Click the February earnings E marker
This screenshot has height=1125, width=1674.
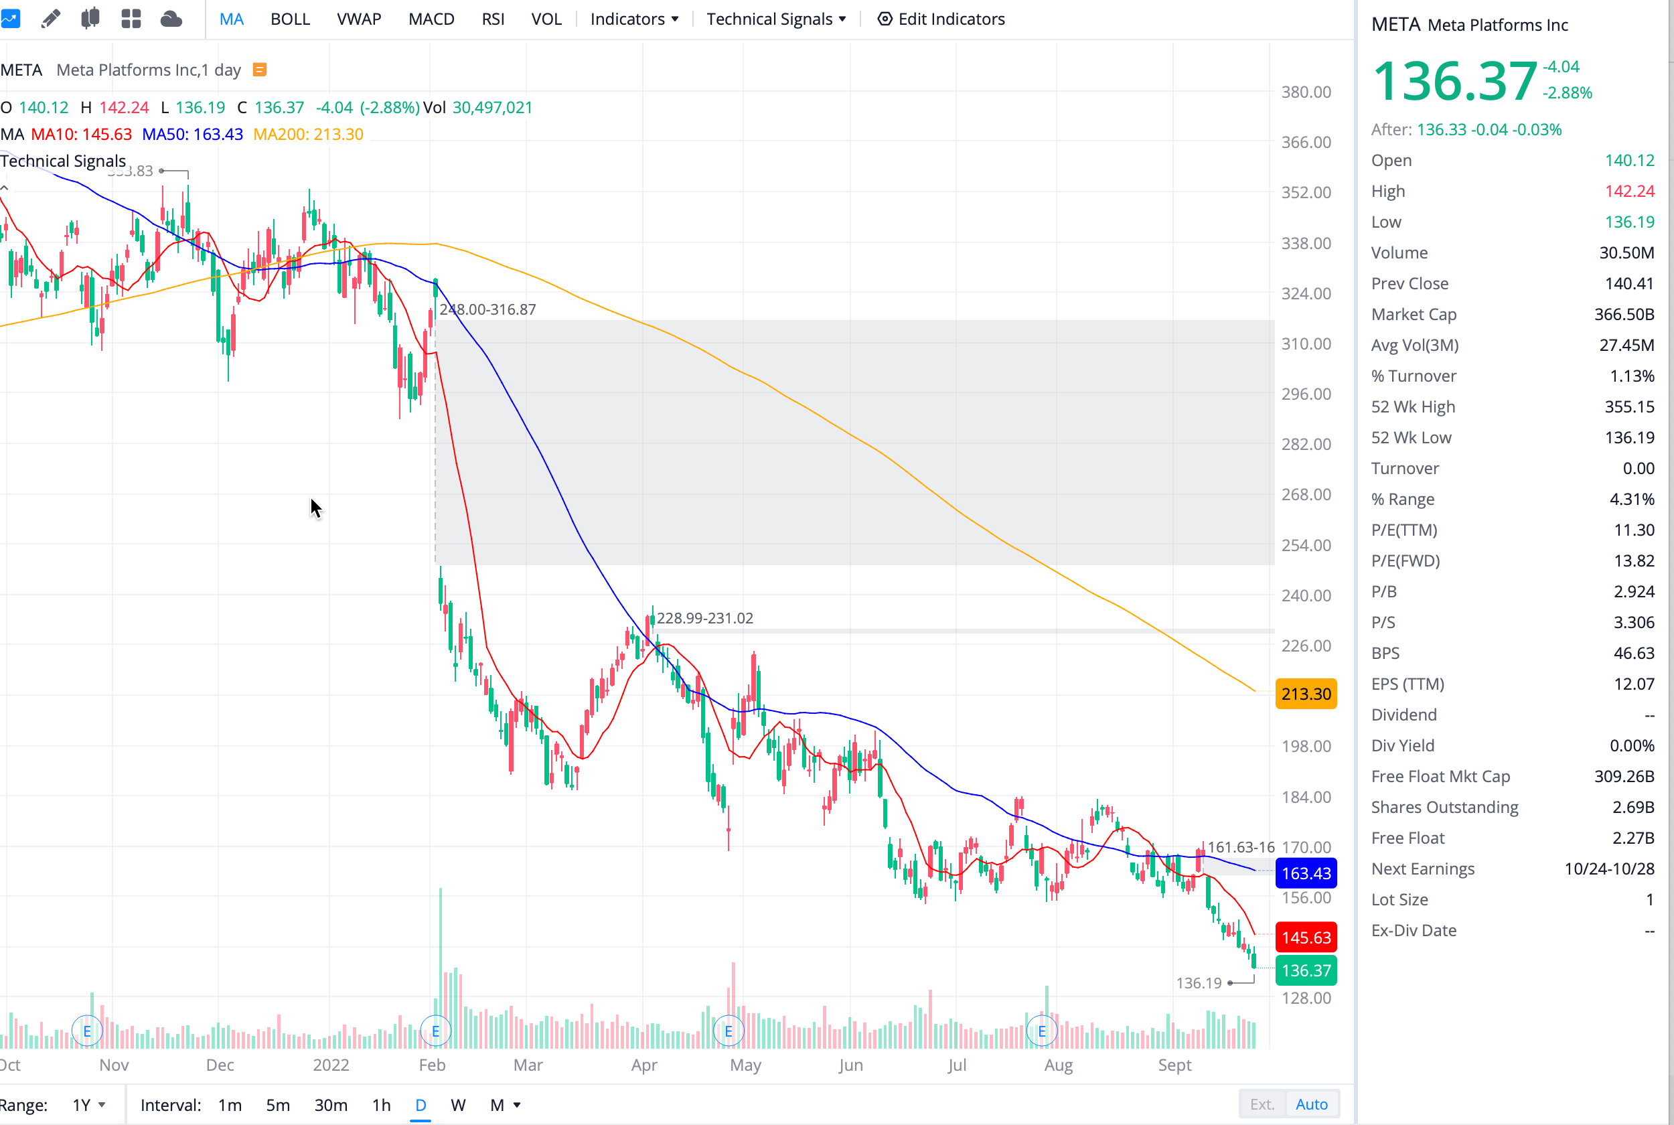pos(435,1032)
